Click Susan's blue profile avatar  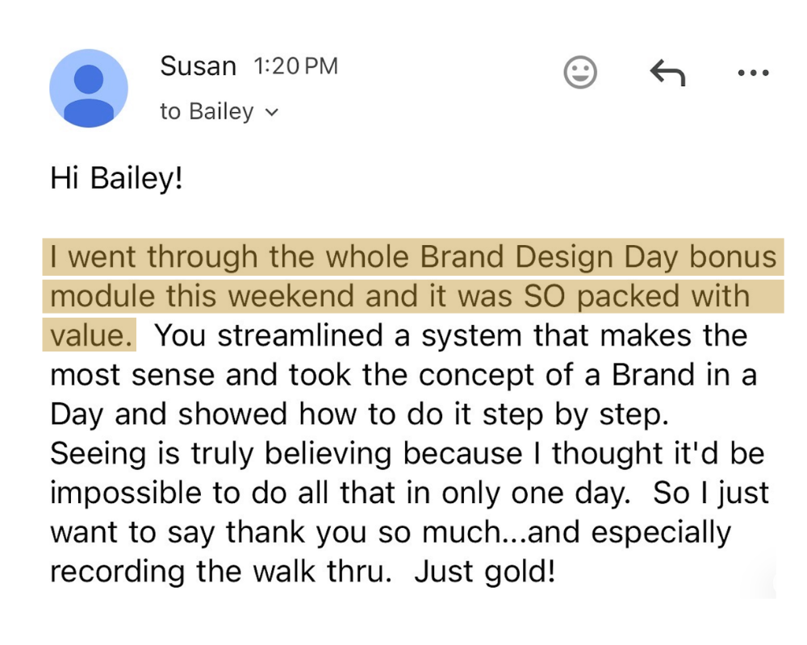(x=89, y=88)
